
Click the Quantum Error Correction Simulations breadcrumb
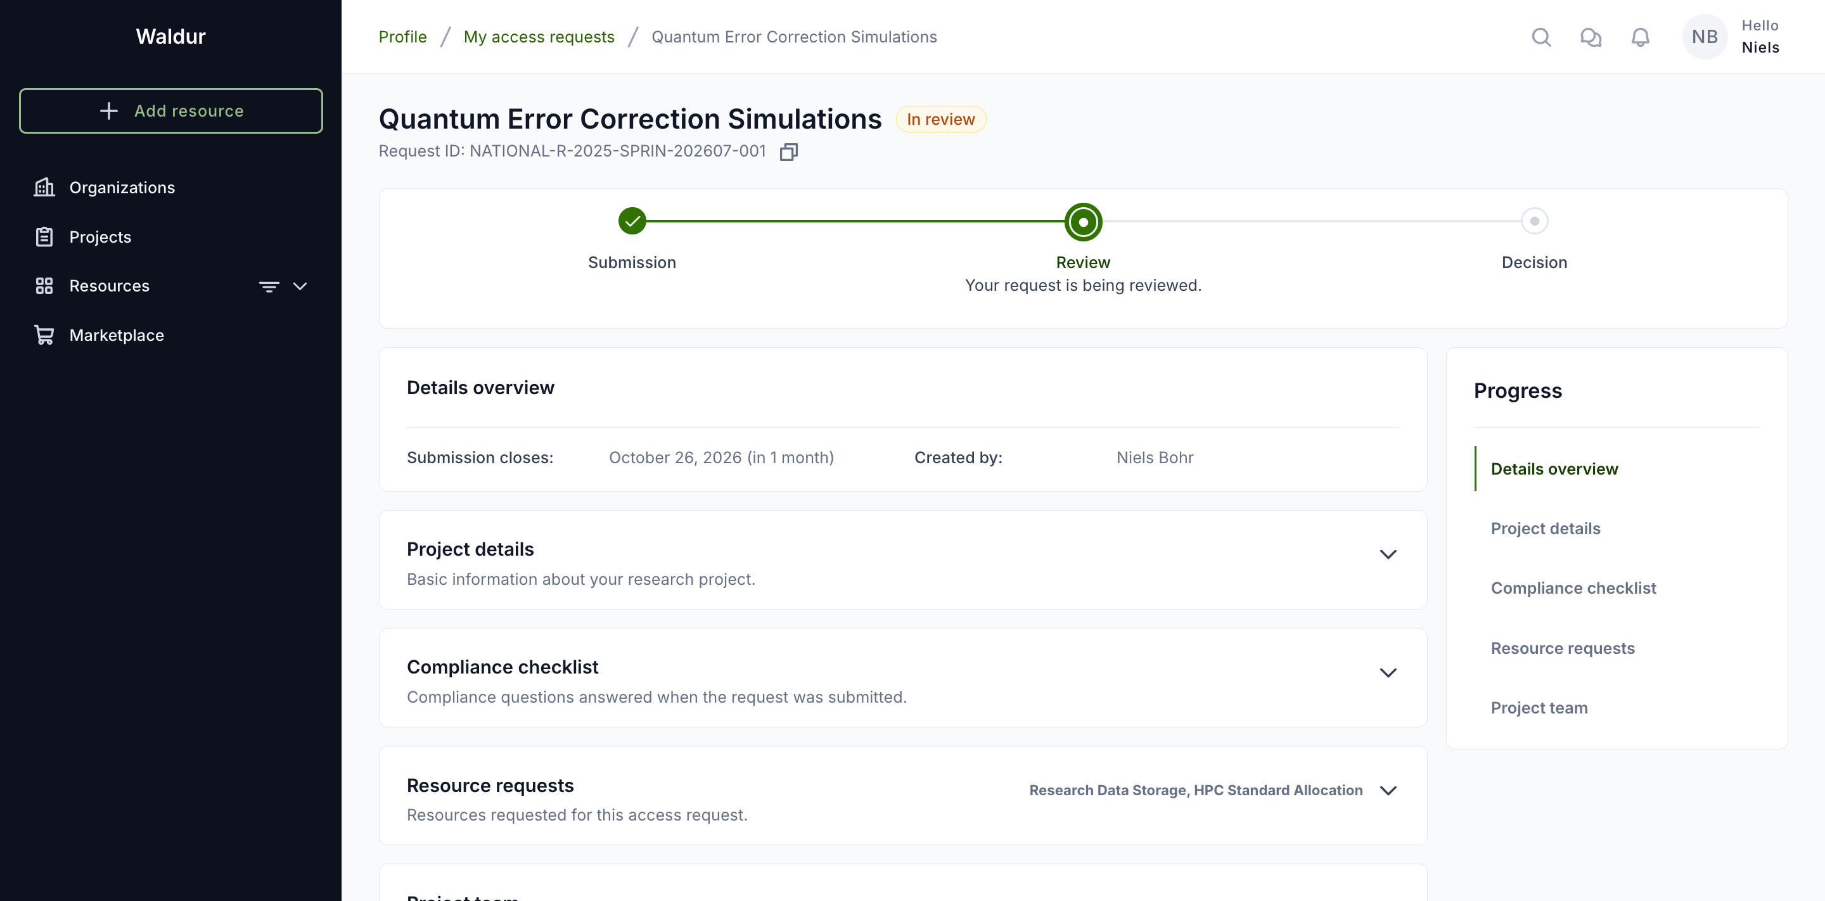click(x=793, y=37)
